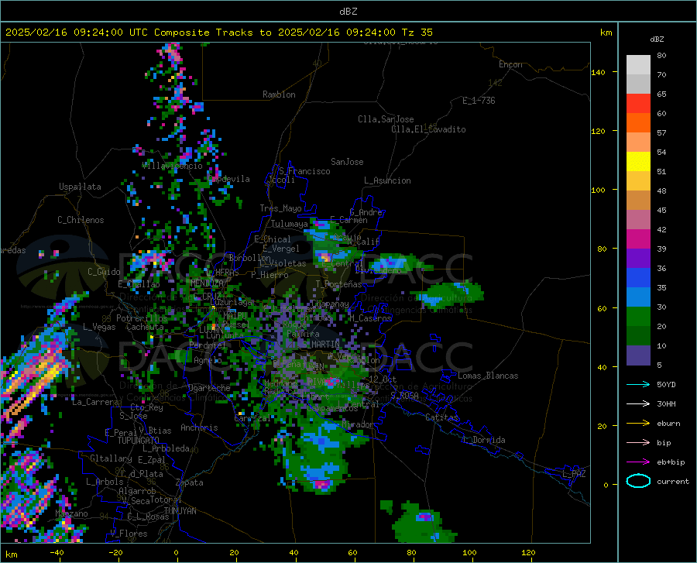Click the La_Carrera place label
Screen dimensions: 697x563
click(x=95, y=402)
